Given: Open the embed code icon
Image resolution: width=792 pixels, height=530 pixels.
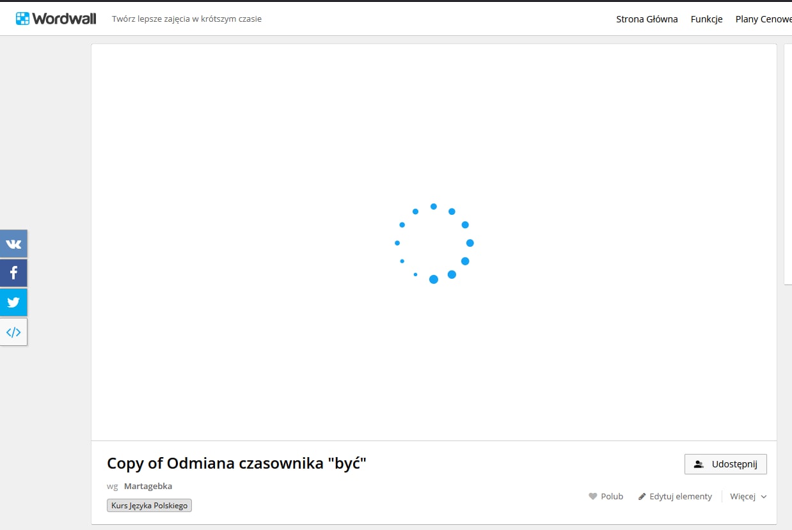Looking at the screenshot, I should pyautogui.click(x=13, y=332).
